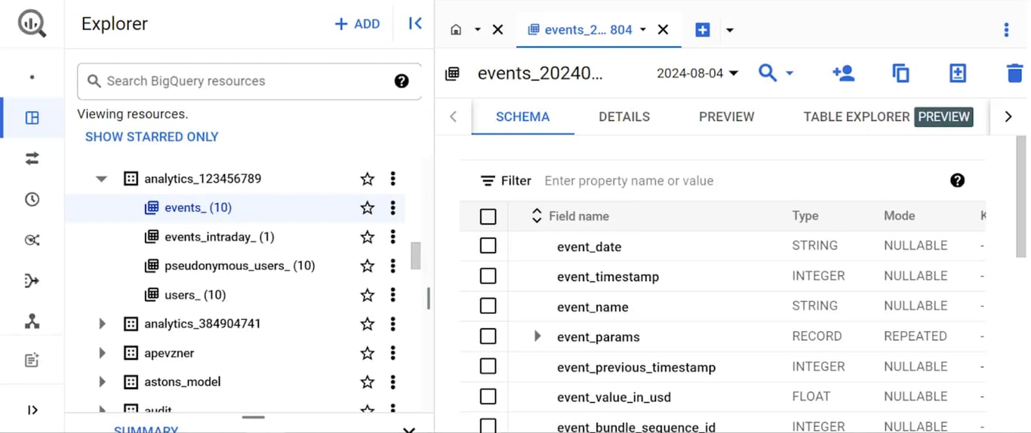Open more actions for users_ (10)
The width and height of the screenshot is (1031, 433).
pos(393,295)
